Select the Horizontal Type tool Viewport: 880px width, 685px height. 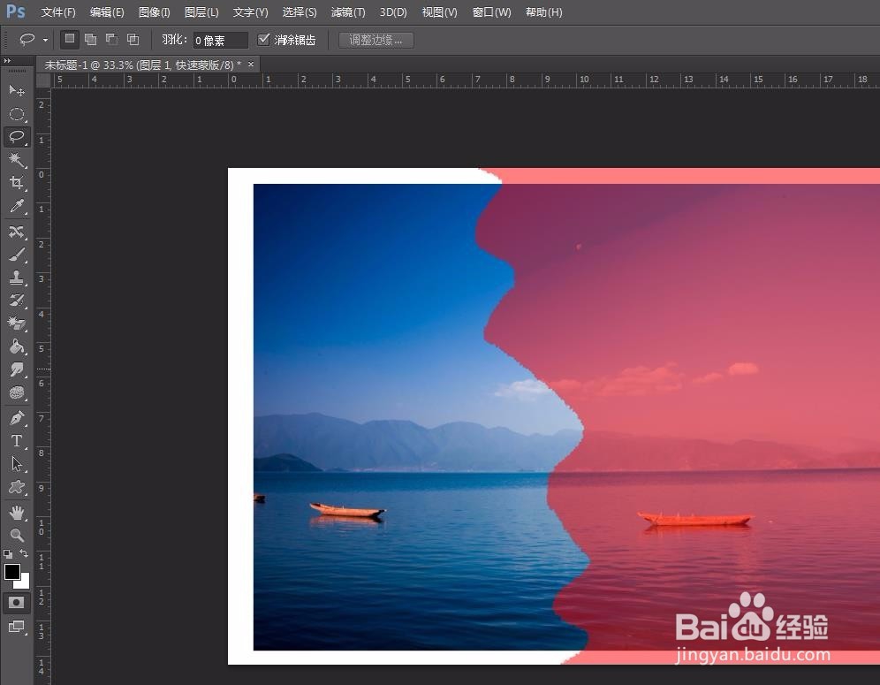(17, 441)
